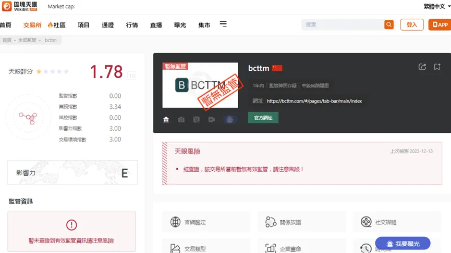Share the bcttm exchange page
451x253 pixels.
click(422, 67)
